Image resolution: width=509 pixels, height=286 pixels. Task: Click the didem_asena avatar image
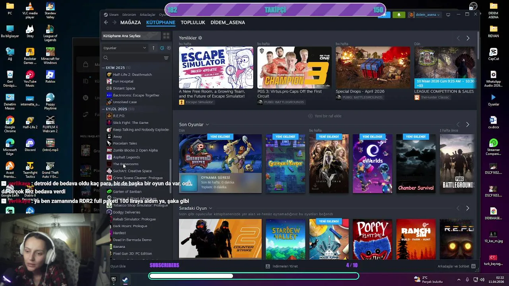click(411, 15)
